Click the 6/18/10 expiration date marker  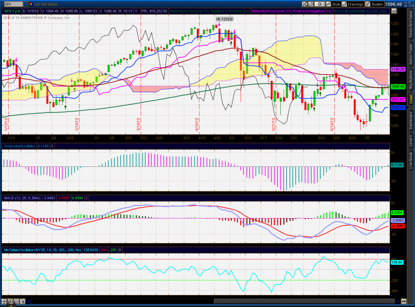(332, 124)
